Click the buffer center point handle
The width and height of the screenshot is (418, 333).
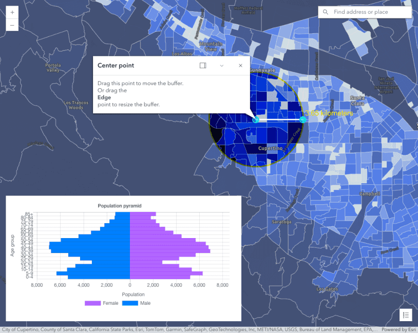[256, 120]
